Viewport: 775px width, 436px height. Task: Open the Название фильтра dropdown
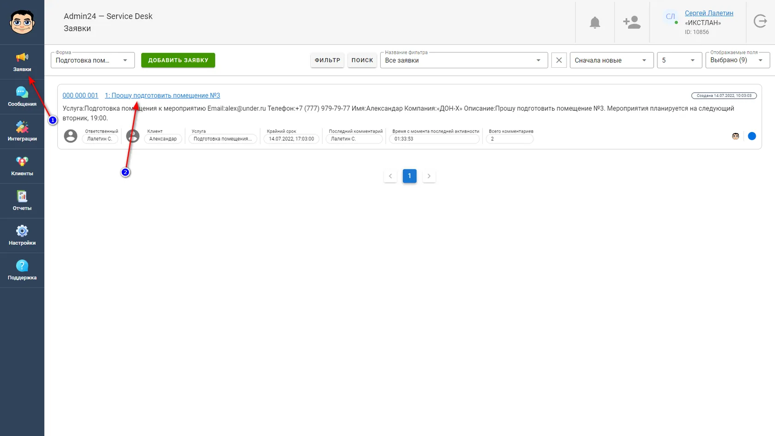tap(464, 60)
